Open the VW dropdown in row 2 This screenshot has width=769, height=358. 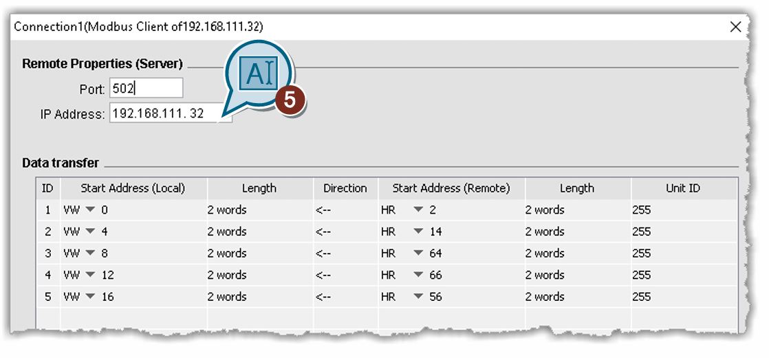pyautogui.click(x=90, y=232)
